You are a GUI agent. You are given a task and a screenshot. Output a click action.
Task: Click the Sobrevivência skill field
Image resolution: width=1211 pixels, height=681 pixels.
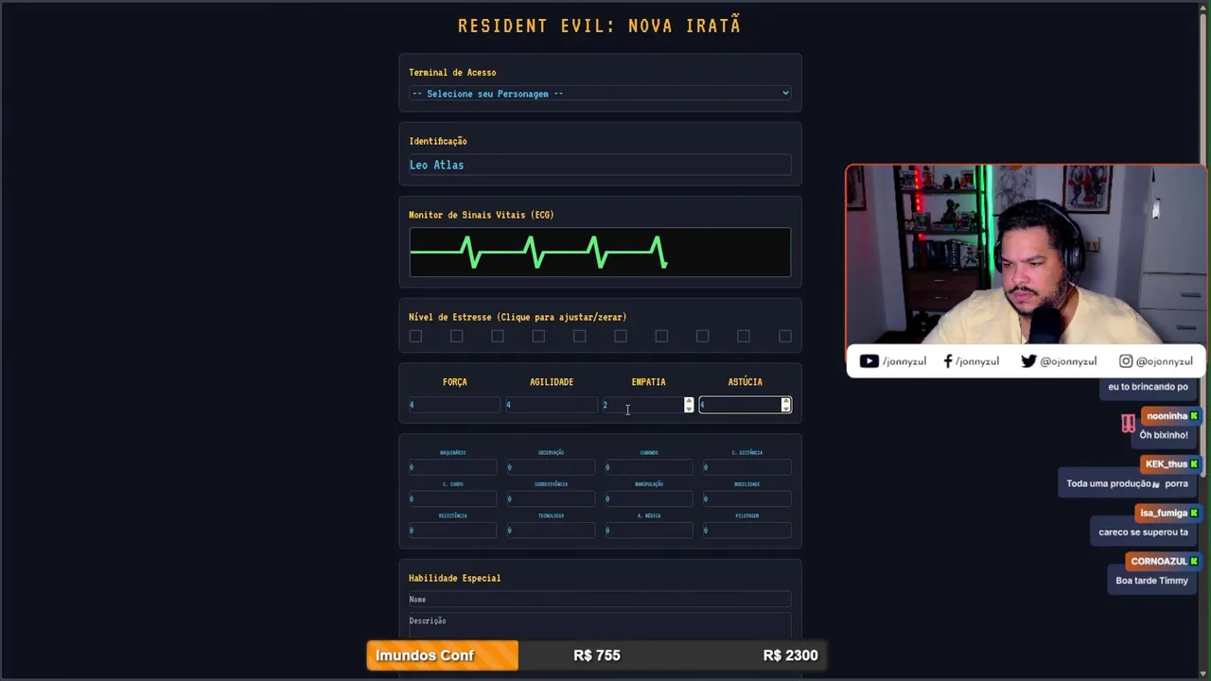click(x=551, y=498)
